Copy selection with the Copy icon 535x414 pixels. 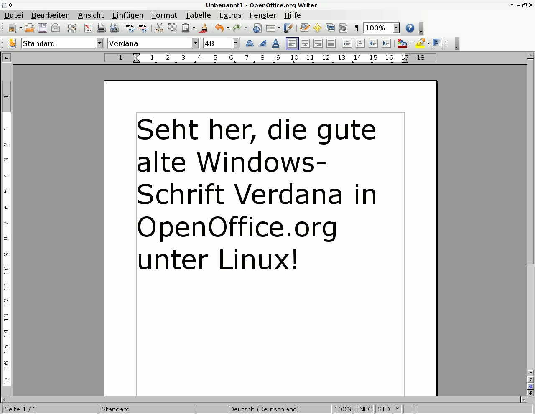tap(173, 28)
